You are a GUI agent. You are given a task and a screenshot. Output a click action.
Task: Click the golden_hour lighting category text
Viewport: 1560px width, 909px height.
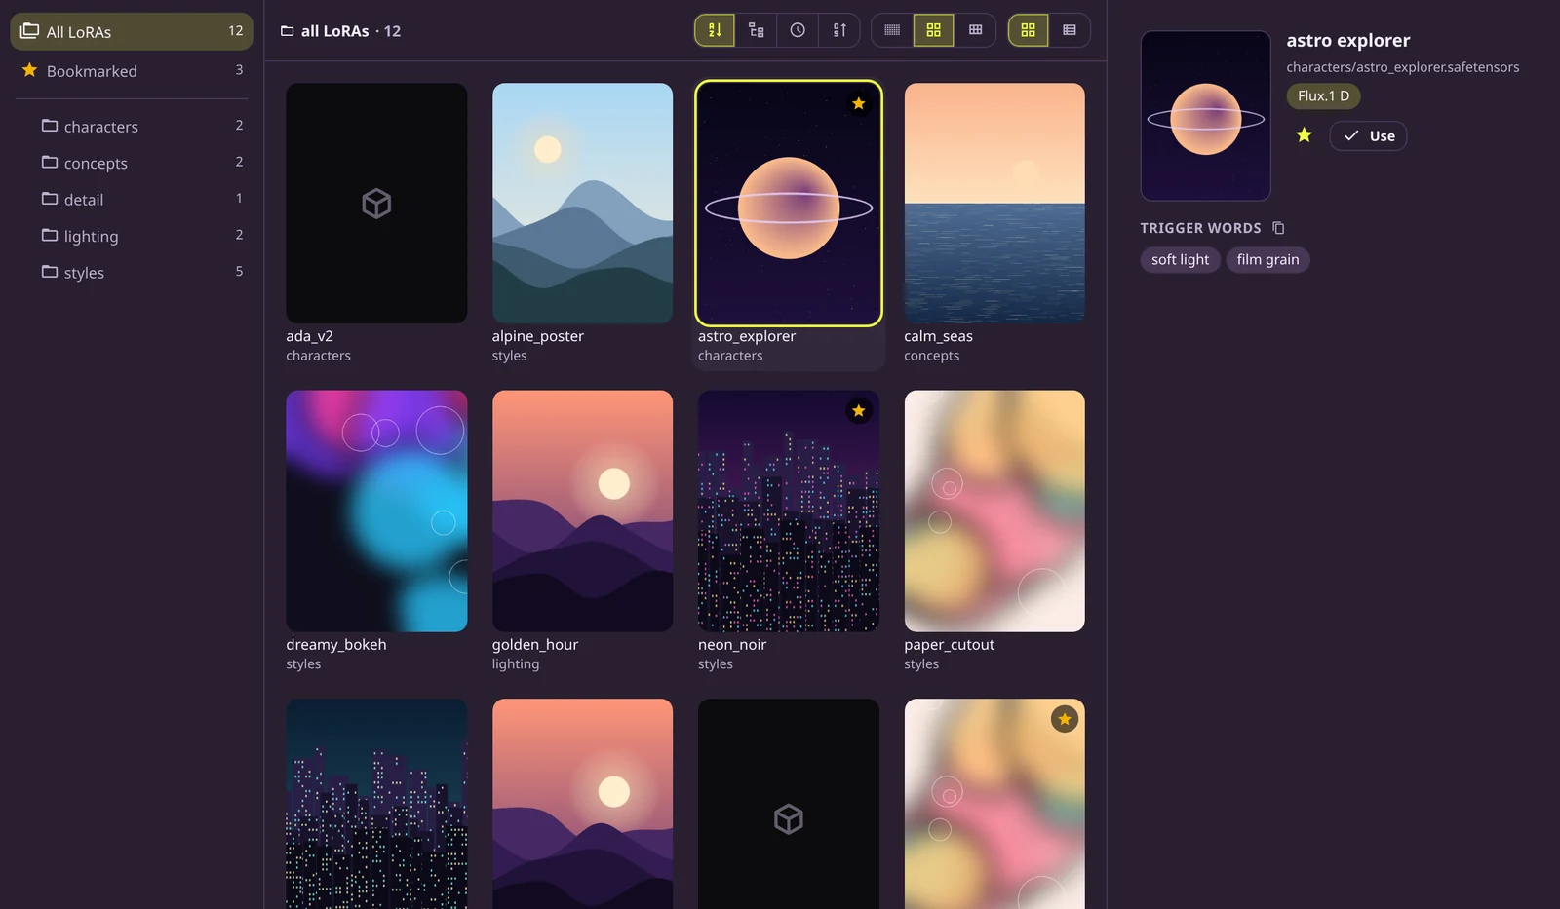coord(516,664)
